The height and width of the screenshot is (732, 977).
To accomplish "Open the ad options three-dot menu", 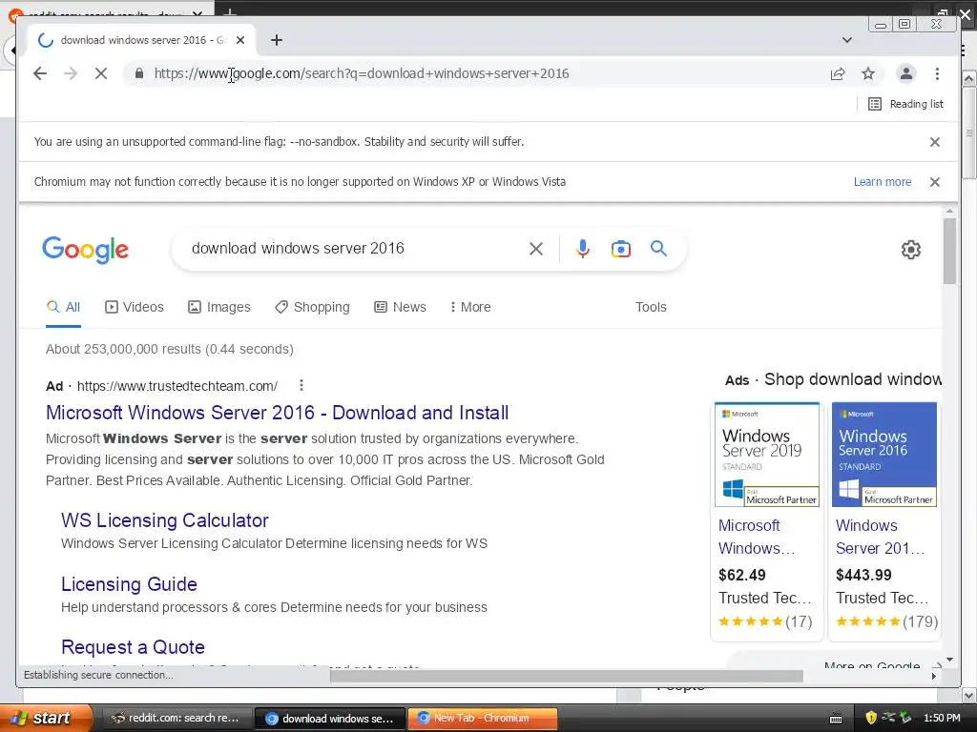I will [x=301, y=385].
